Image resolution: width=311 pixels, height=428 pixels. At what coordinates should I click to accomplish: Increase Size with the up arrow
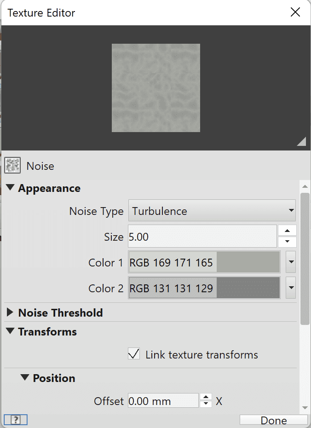[287, 231]
